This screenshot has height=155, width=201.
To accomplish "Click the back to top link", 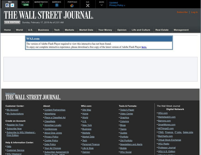I will coord(10,93).
